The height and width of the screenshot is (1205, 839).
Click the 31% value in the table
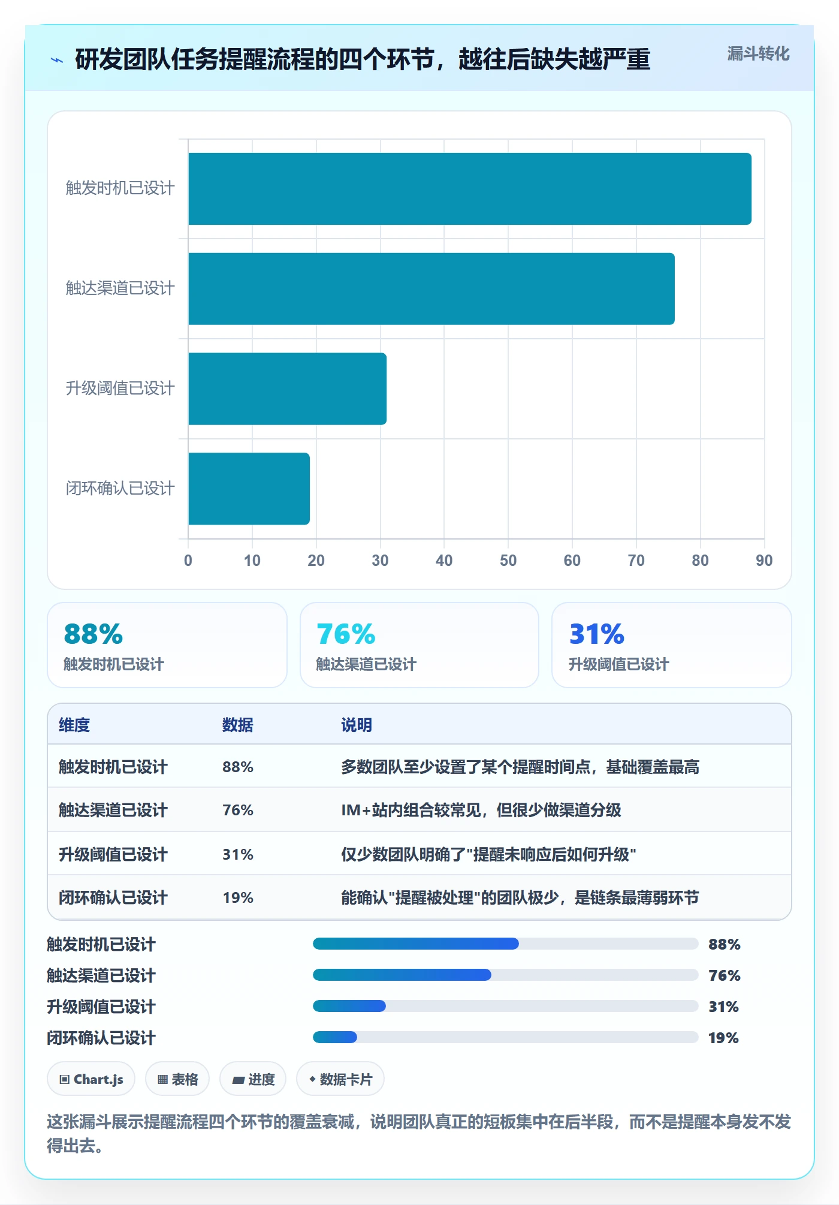(x=238, y=854)
